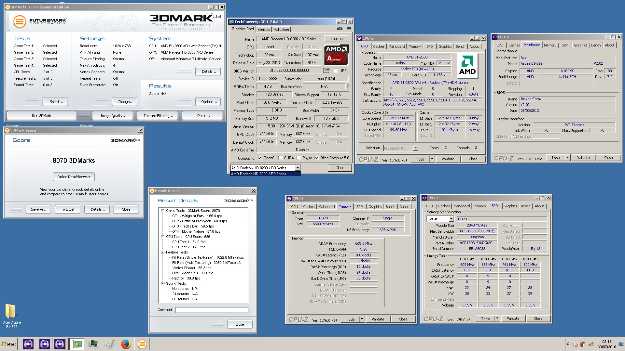Viewport: 625px width, 351px height.
Task: Switch to GPU-Z from the taskbar
Action: [77, 344]
